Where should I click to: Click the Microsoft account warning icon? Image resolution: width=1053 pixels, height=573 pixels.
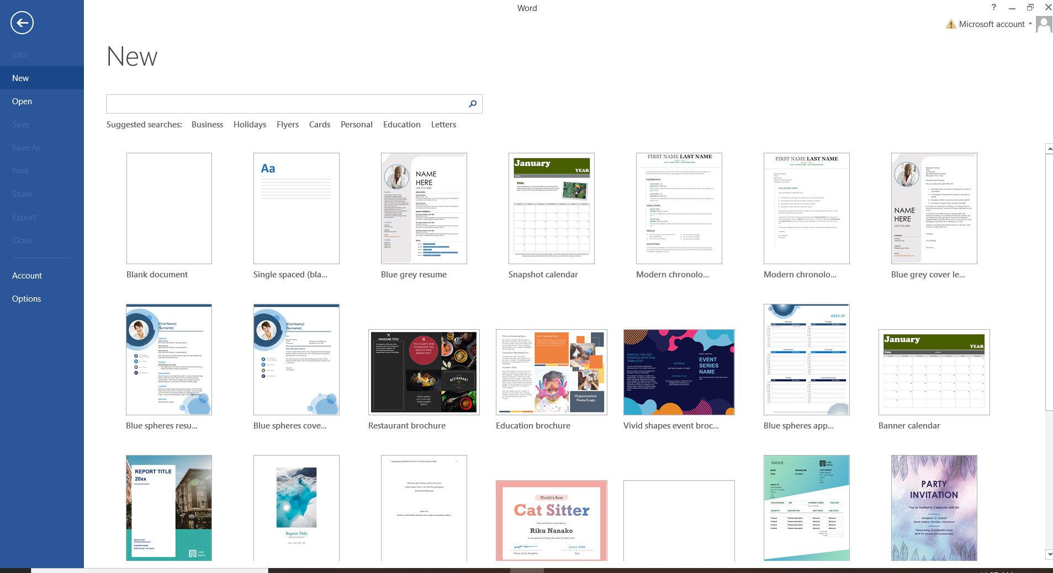(x=951, y=24)
